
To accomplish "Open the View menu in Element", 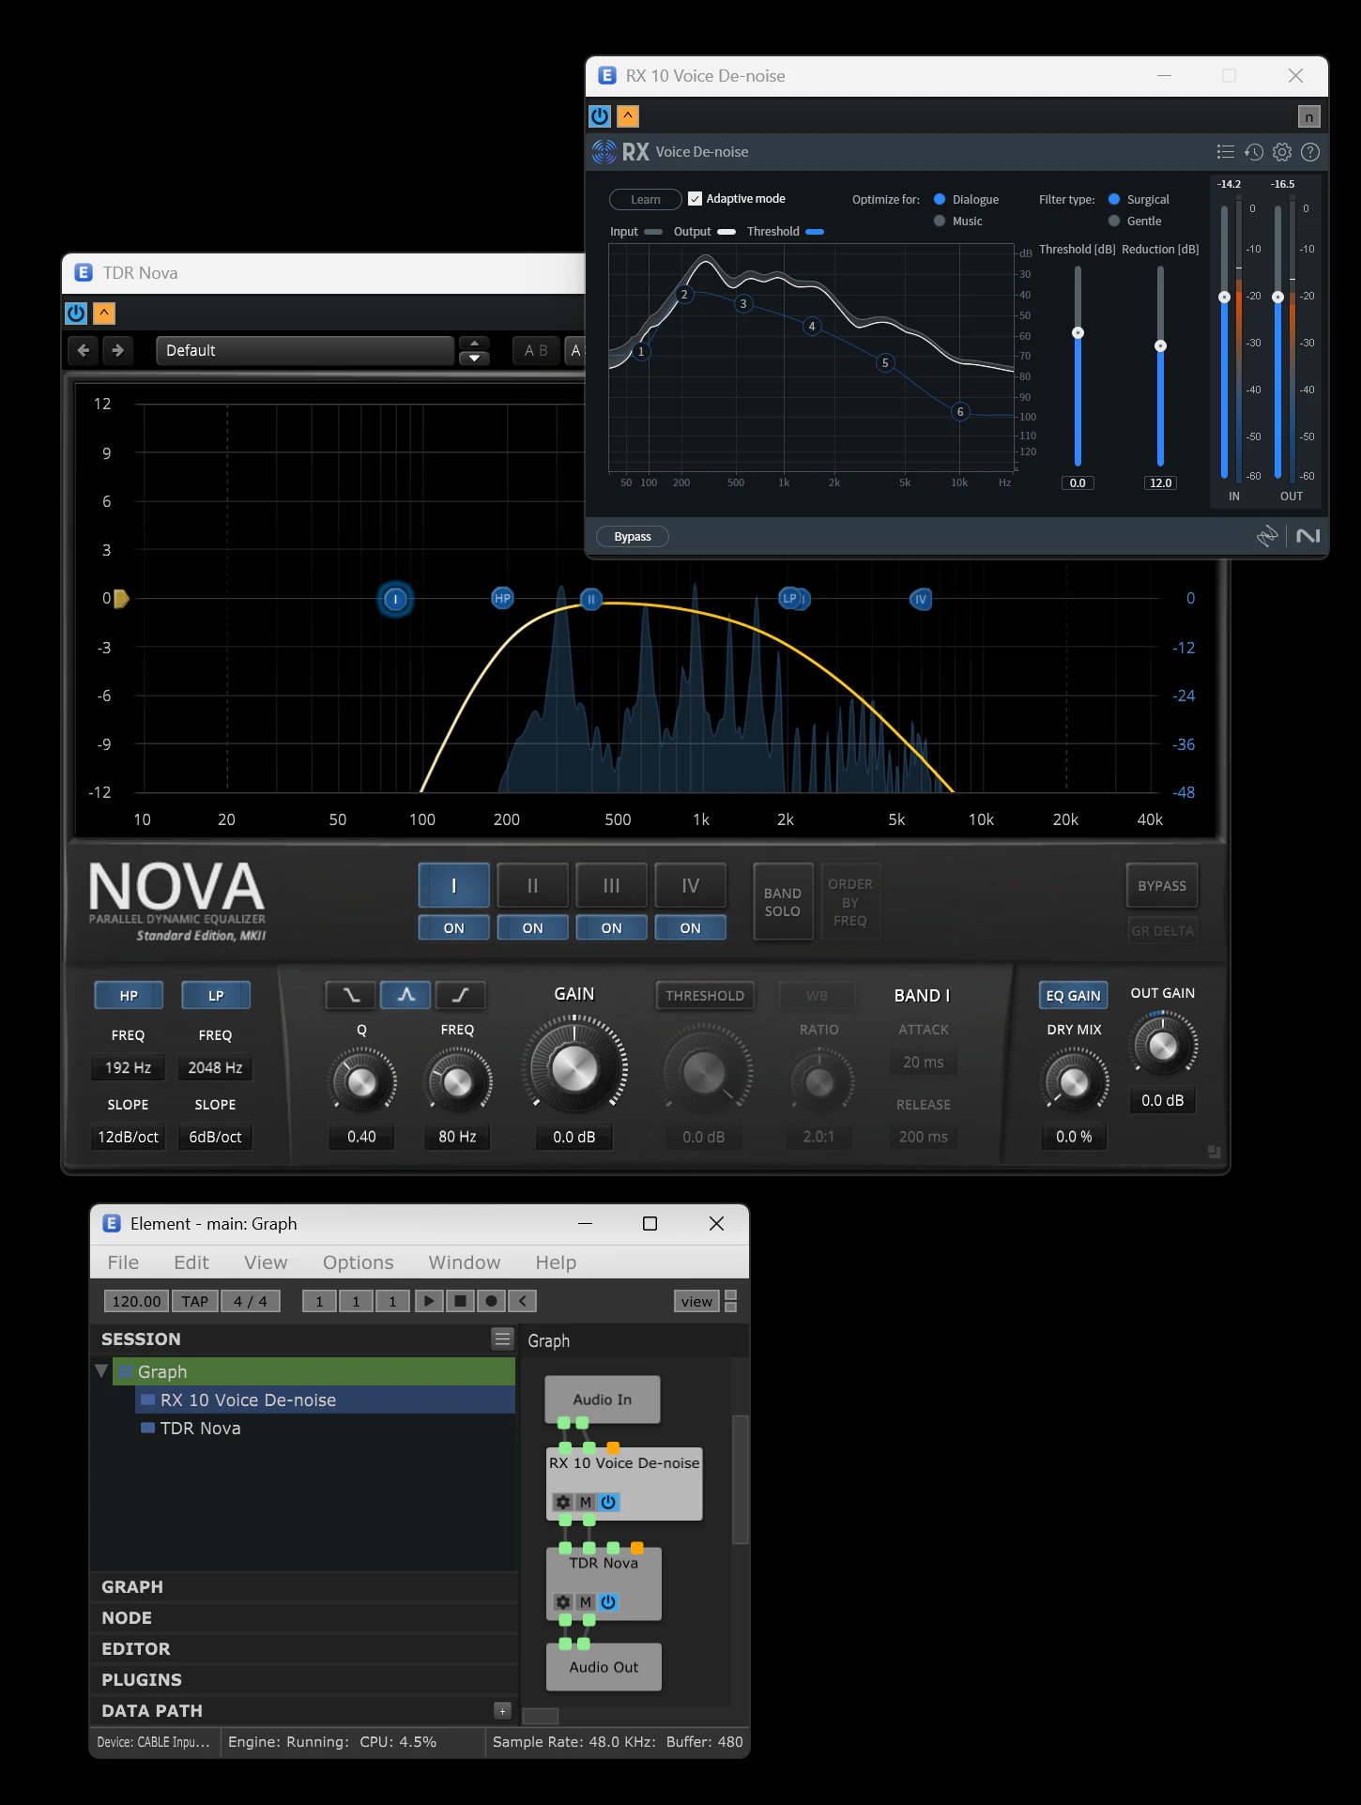I will point(266,1262).
